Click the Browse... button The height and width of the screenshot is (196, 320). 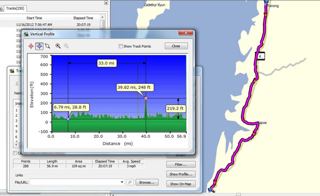[x=147, y=182]
